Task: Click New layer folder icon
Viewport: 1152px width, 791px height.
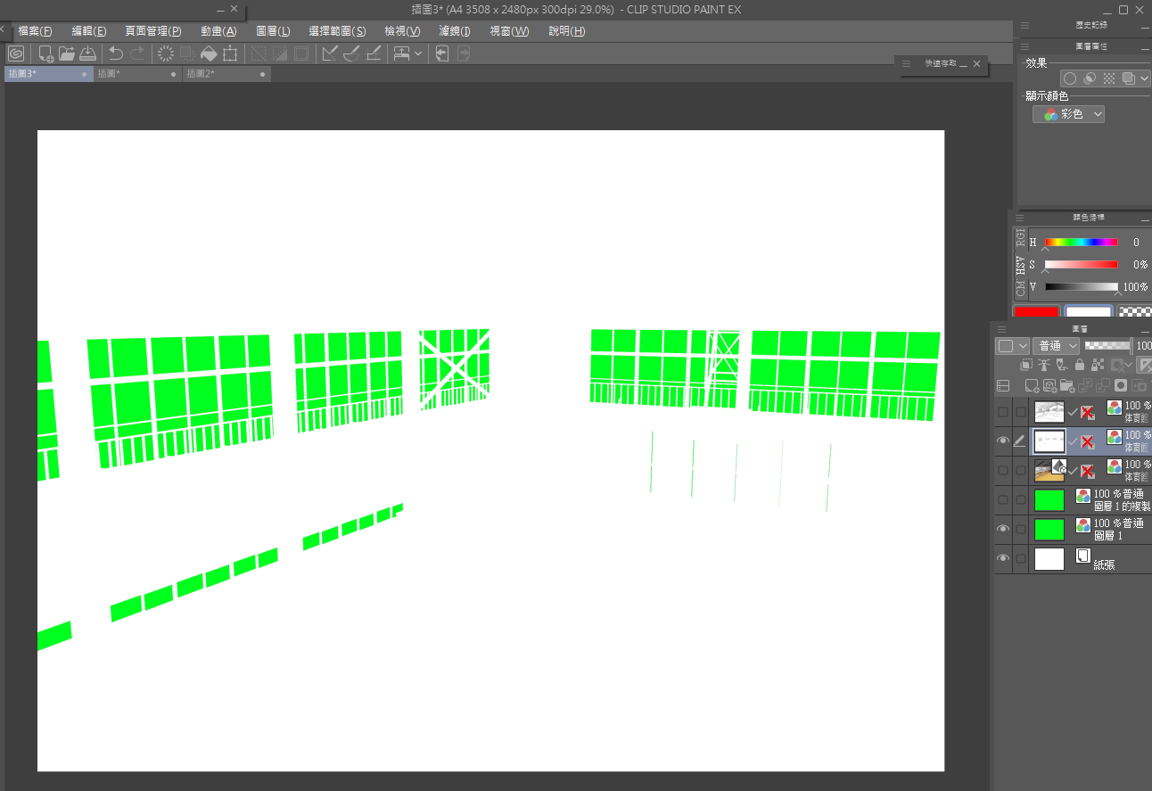Action: point(1067,386)
